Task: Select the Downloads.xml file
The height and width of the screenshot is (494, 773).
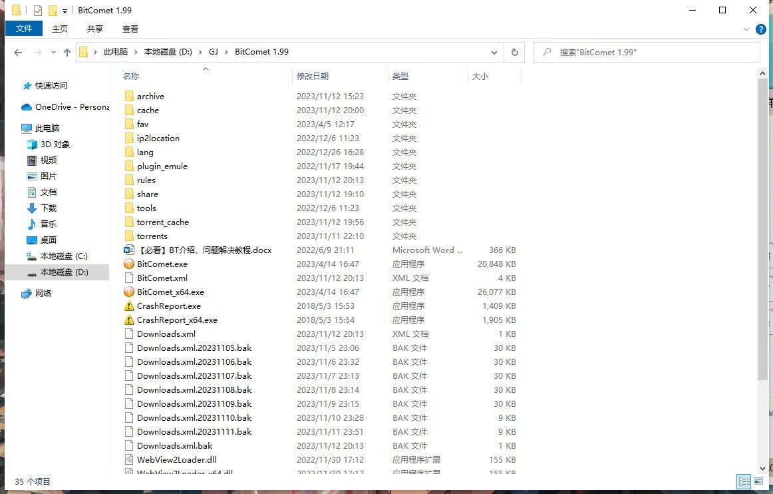Action: [166, 334]
